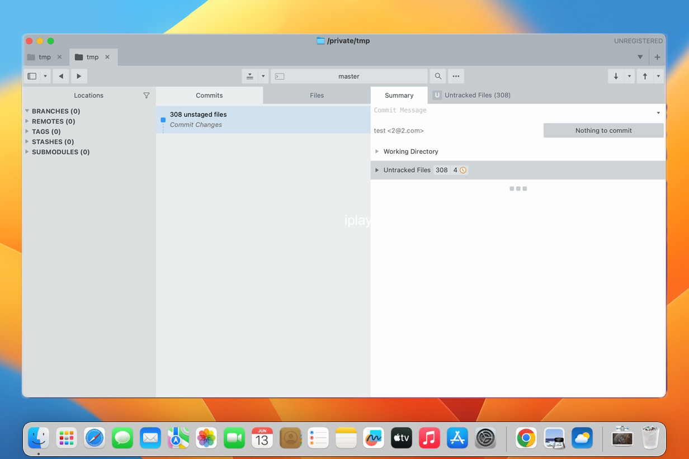Select the 308 unstaged files row
This screenshot has height=459, width=689.
263,120
